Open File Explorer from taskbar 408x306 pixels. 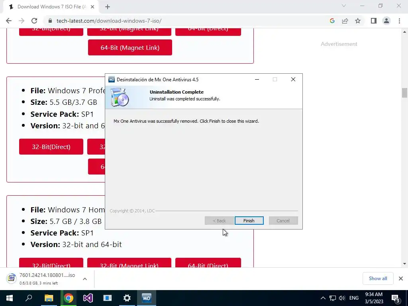pyautogui.click(x=49, y=298)
